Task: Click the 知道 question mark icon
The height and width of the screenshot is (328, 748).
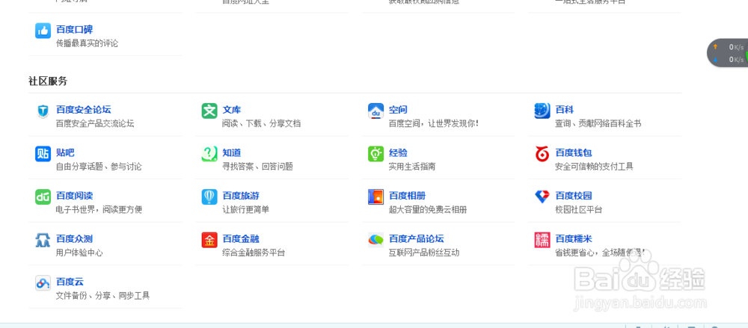Action: click(209, 154)
